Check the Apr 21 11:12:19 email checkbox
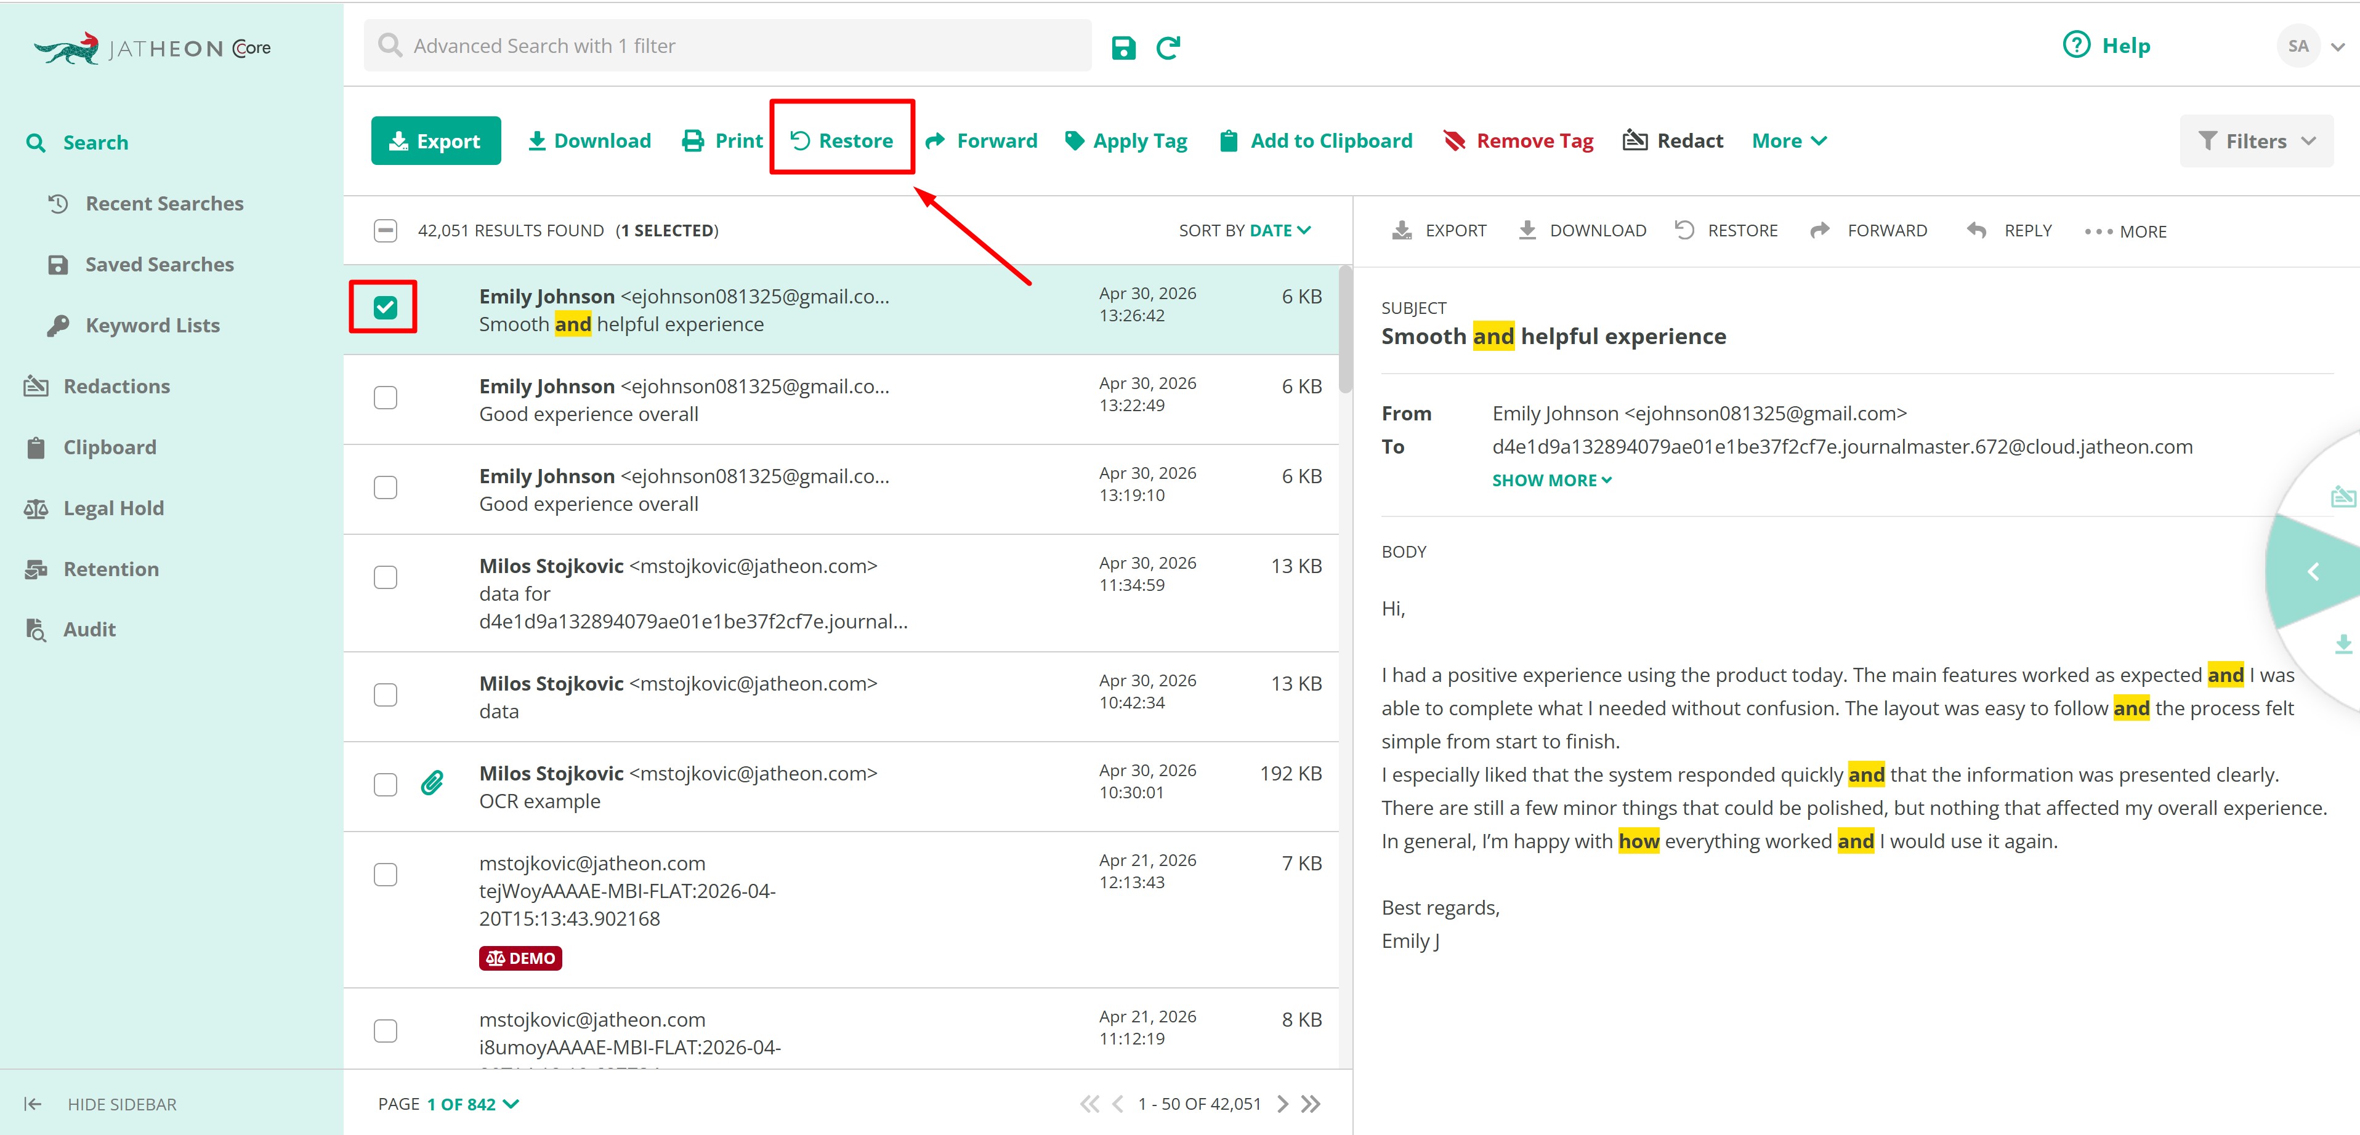 coord(386,1030)
